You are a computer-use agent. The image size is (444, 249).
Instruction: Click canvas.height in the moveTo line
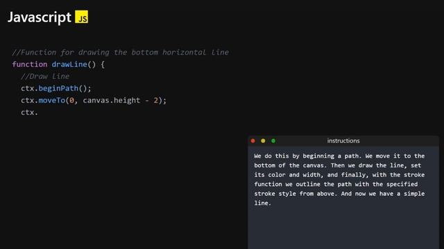click(112, 100)
